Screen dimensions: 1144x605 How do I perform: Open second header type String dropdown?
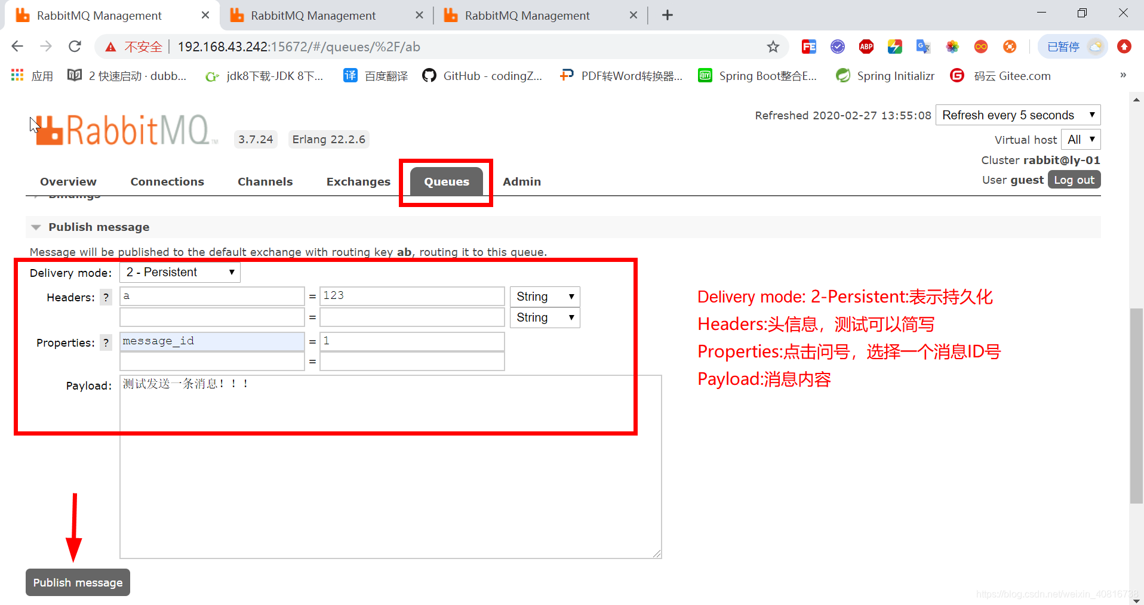(545, 317)
